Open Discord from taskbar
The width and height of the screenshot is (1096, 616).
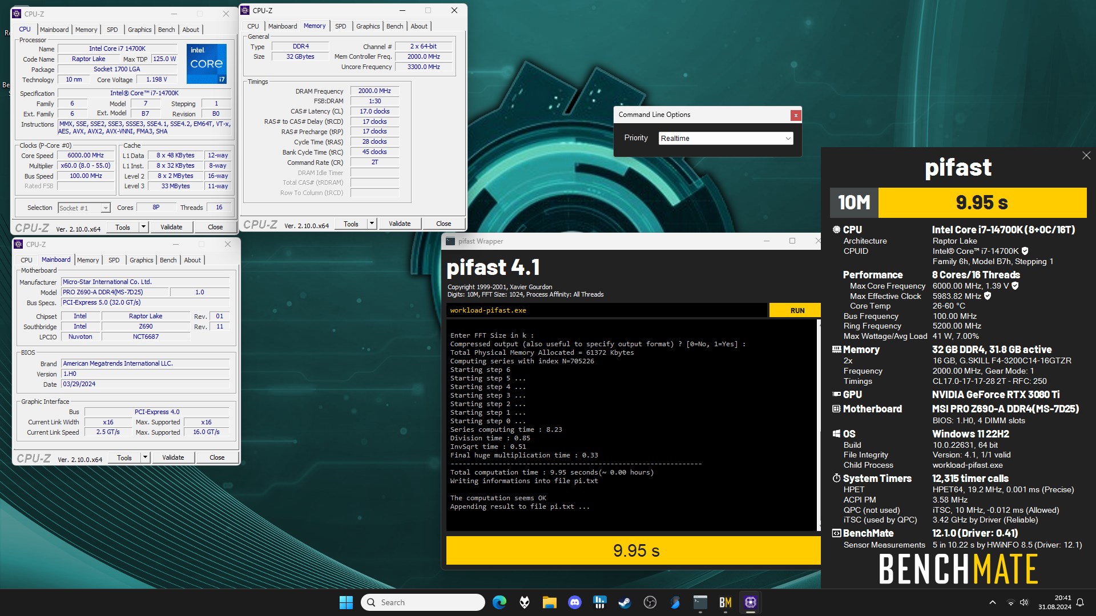tap(574, 602)
